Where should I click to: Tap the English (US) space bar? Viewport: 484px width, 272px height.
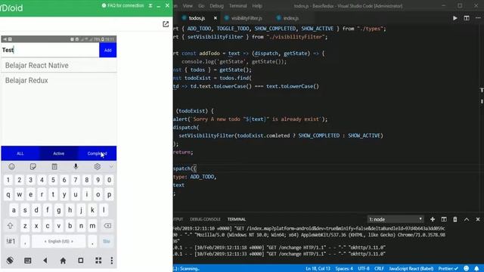[59, 241]
